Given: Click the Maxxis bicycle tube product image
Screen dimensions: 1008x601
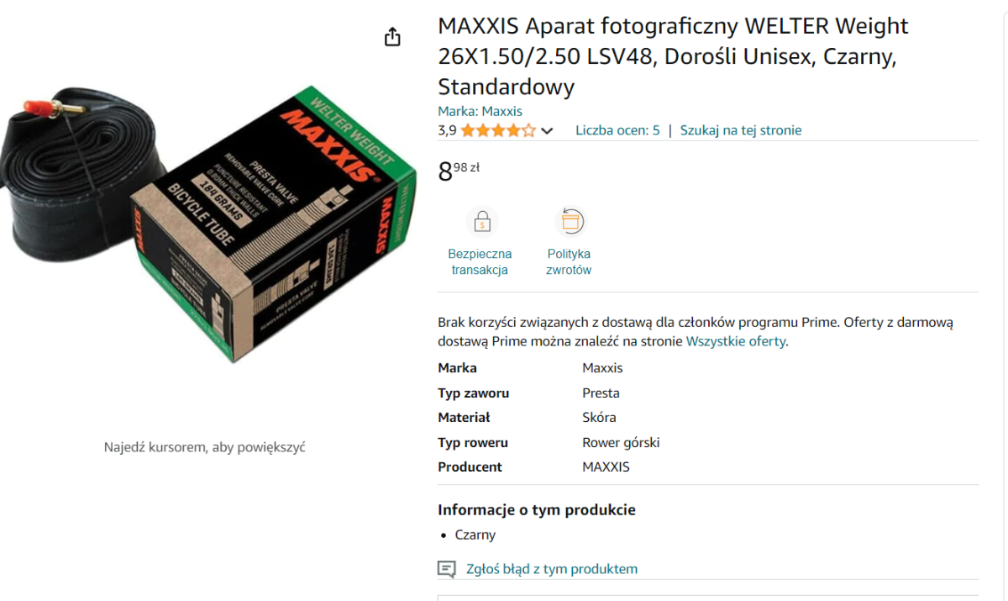Looking at the screenshot, I should pyautogui.click(x=208, y=223).
